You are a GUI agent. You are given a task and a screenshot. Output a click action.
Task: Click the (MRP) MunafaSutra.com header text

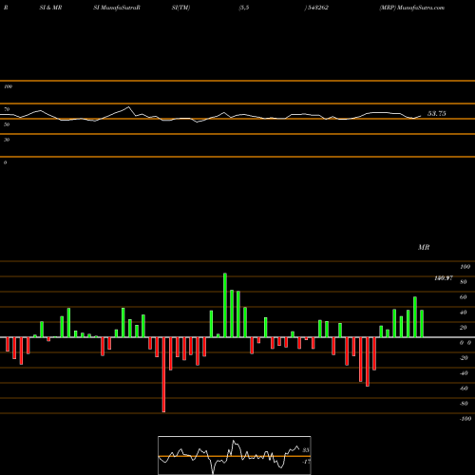(412, 8)
